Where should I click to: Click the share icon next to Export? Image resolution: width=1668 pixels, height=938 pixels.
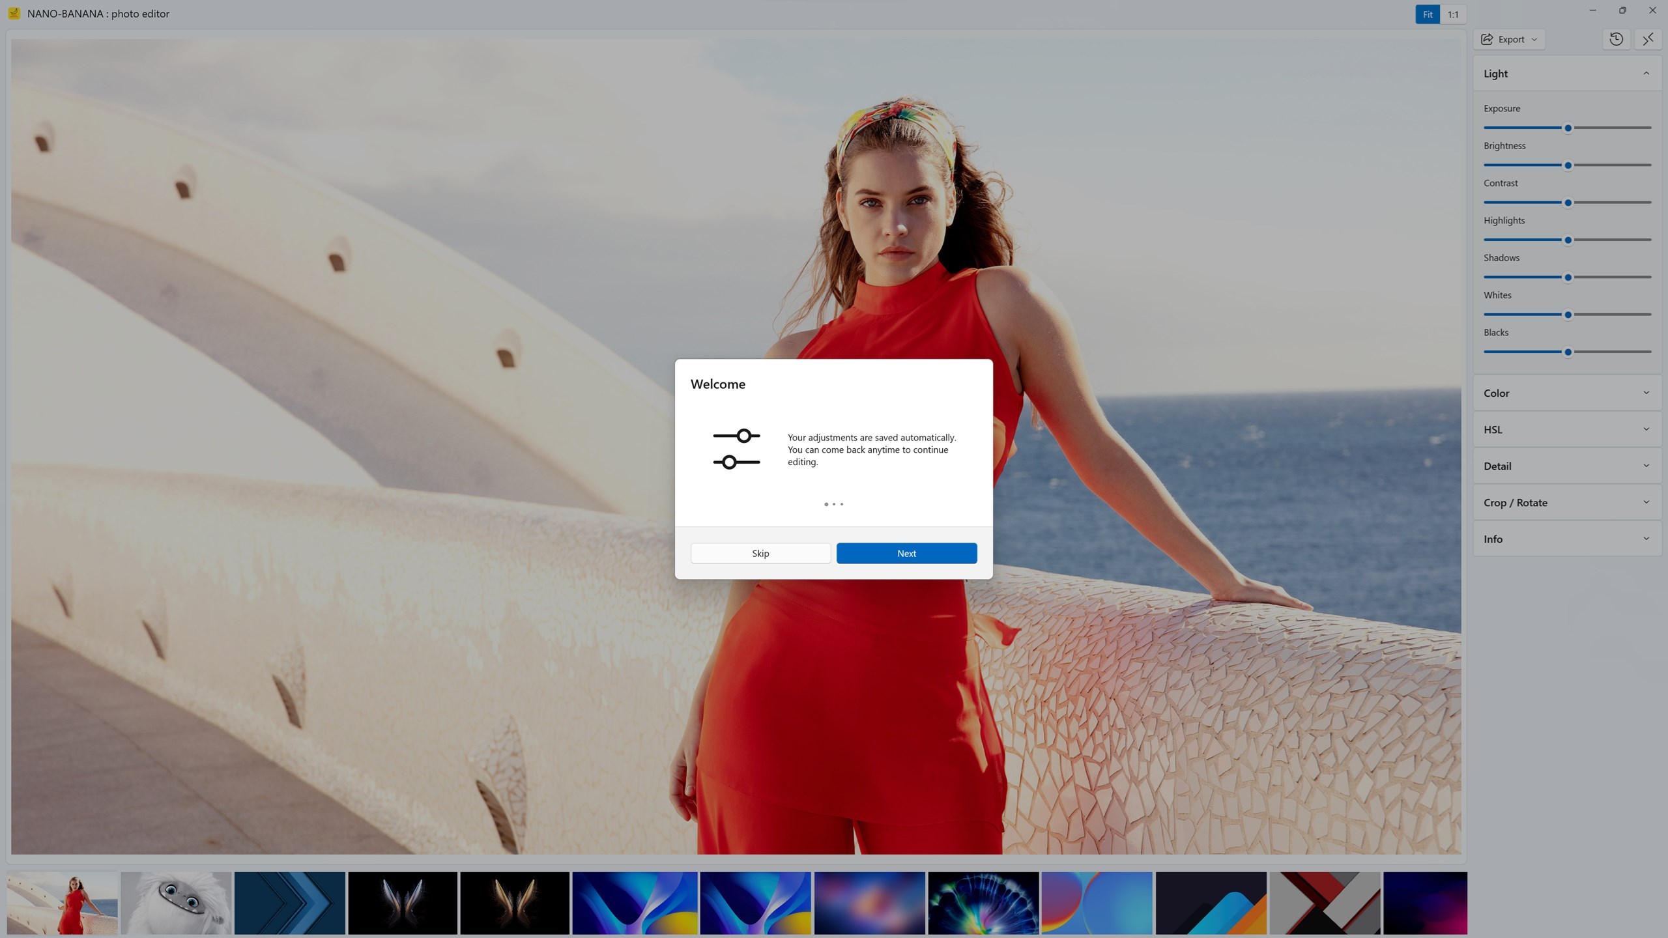pyautogui.click(x=1486, y=39)
